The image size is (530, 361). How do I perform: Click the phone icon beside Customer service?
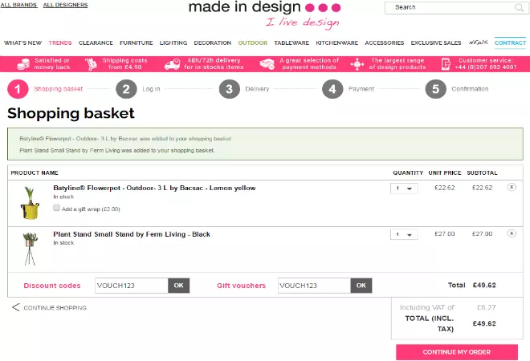point(446,64)
